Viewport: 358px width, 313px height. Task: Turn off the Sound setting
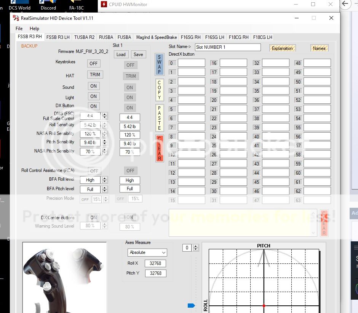point(93,86)
